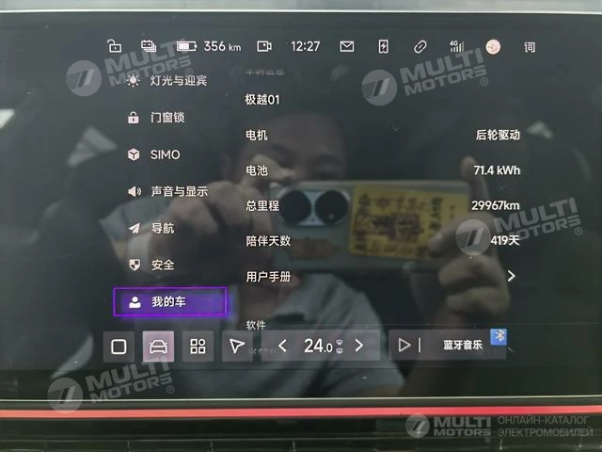Play or skip track button
This screenshot has width=602, height=452.
point(409,345)
